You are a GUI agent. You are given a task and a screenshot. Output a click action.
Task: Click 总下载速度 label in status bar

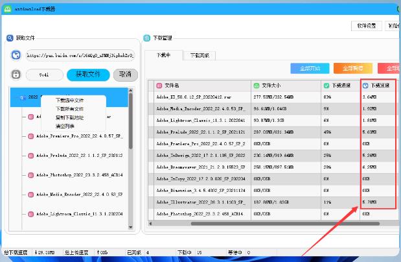[16, 252]
